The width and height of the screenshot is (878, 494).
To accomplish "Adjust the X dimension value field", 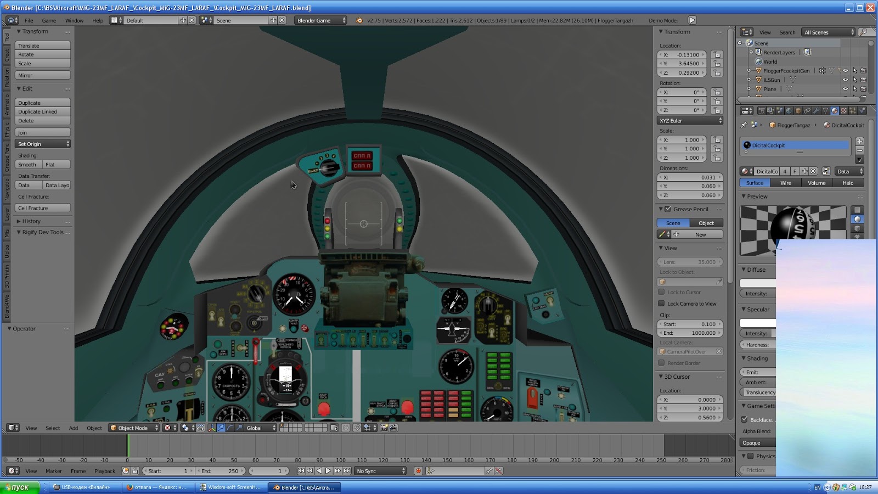I will [x=690, y=177].
